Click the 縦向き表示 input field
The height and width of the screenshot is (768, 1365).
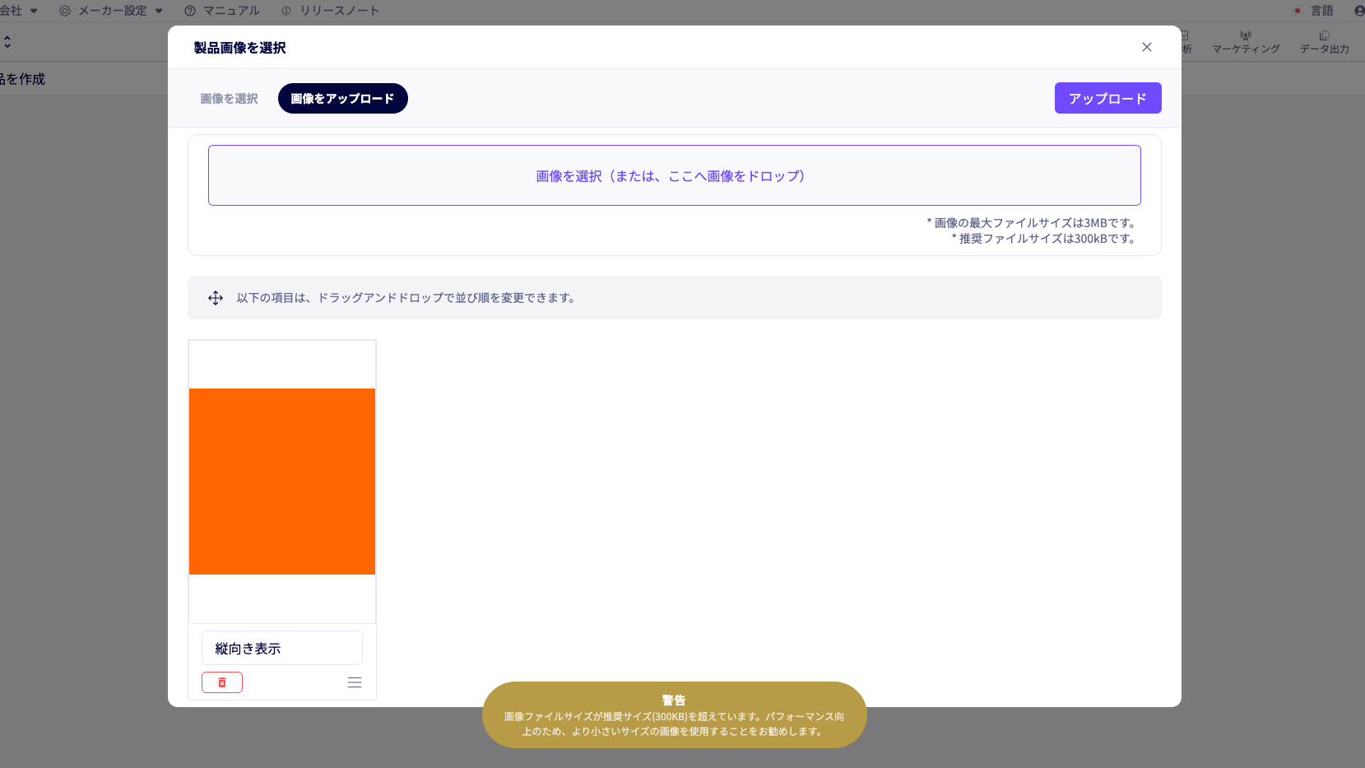(x=282, y=648)
